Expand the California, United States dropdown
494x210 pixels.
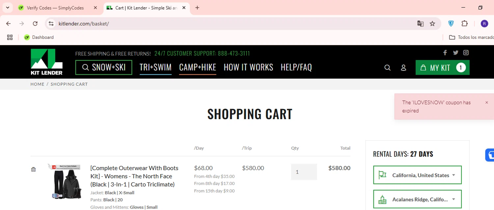coord(417,175)
